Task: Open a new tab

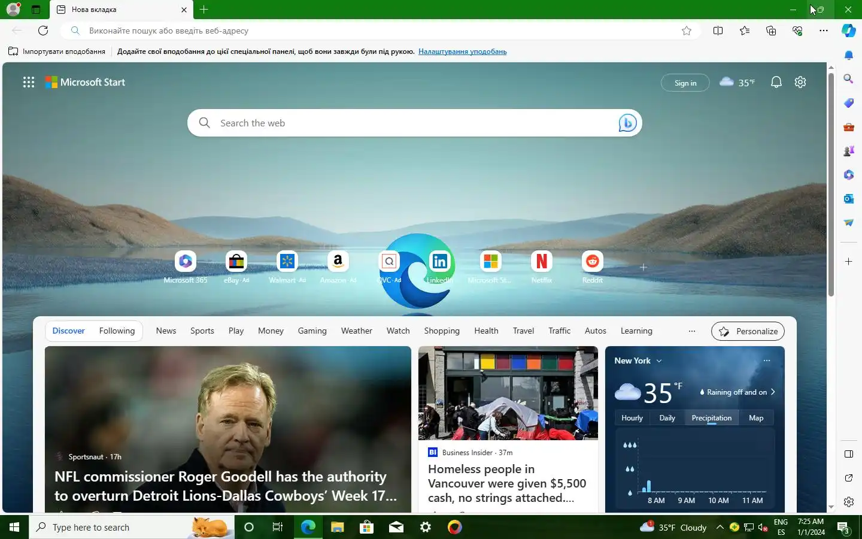Action: tap(204, 10)
